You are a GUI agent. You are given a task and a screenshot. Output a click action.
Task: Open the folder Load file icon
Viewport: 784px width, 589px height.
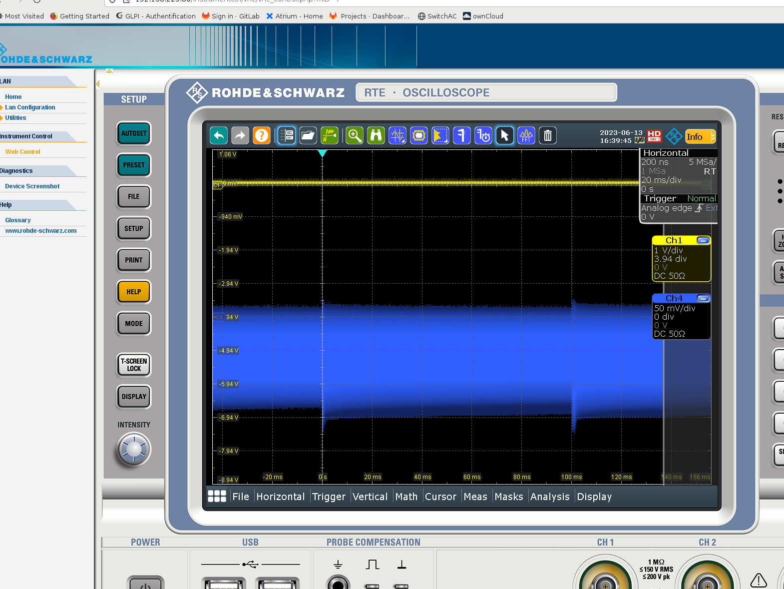tap(308, 135)
